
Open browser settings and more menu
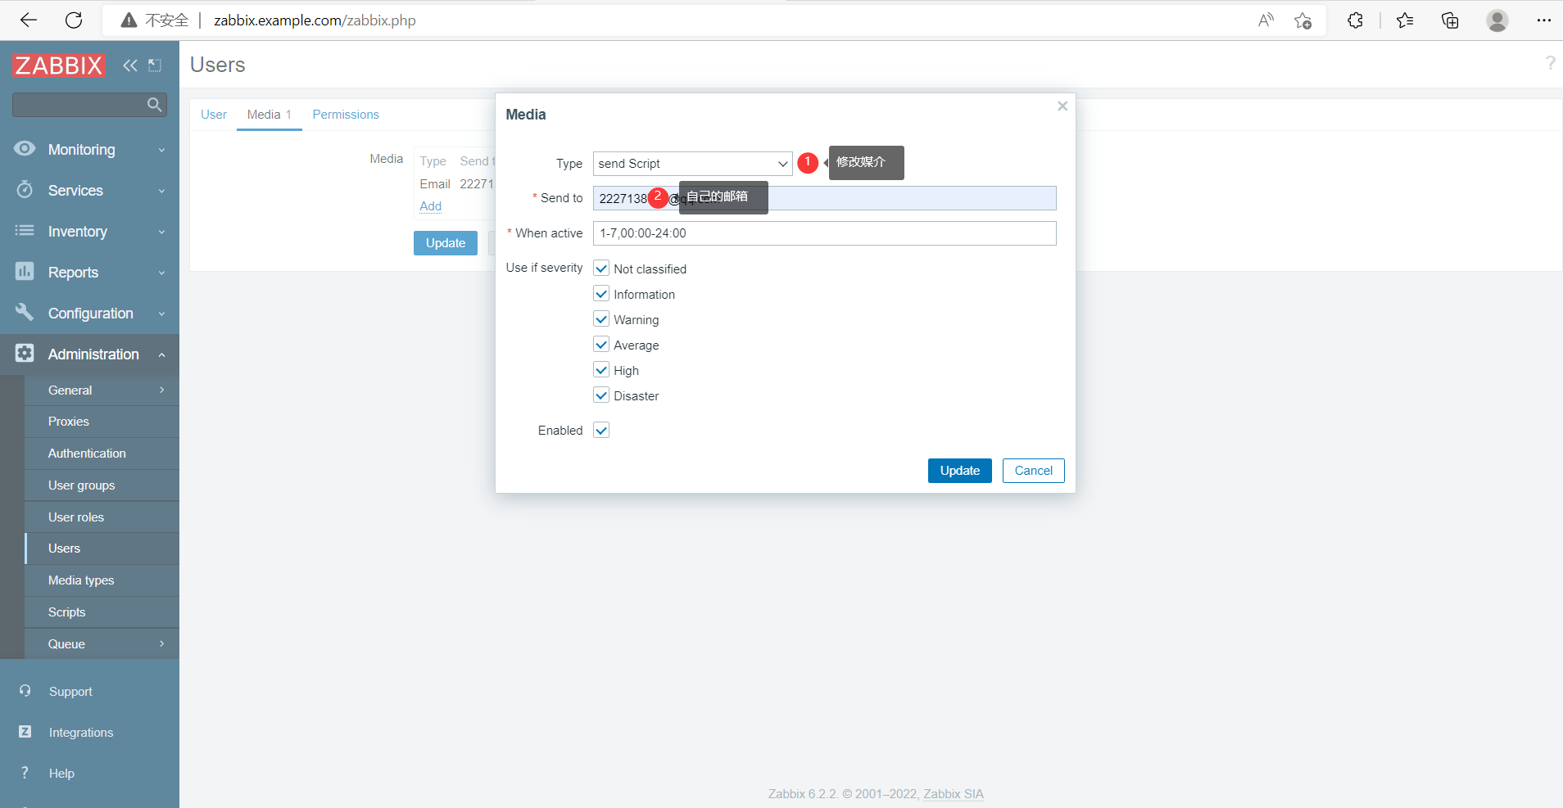(x=1544, y=20)
